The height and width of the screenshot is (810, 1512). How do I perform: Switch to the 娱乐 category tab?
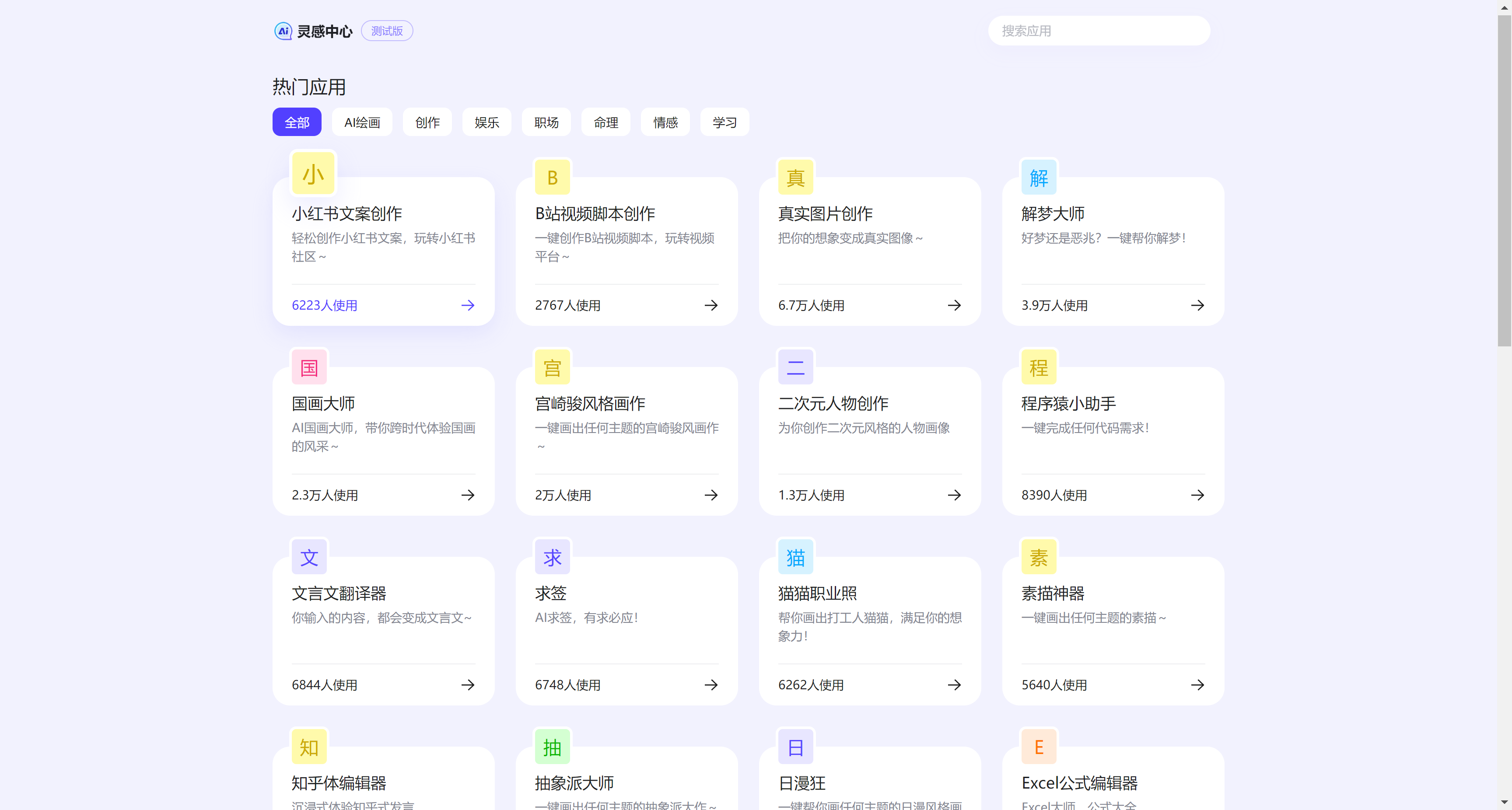pyautogui.click(x=486, y=122)
